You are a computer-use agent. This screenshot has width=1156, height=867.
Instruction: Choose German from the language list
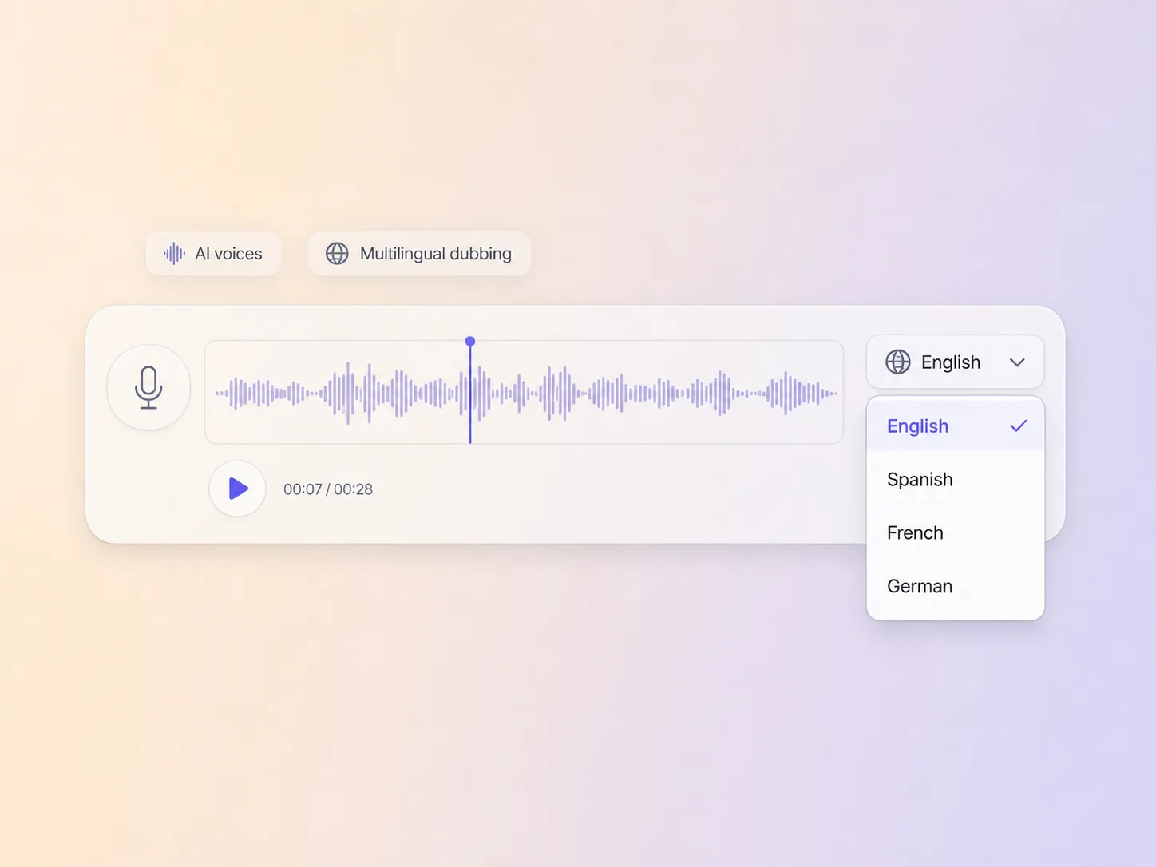[955, 586]
